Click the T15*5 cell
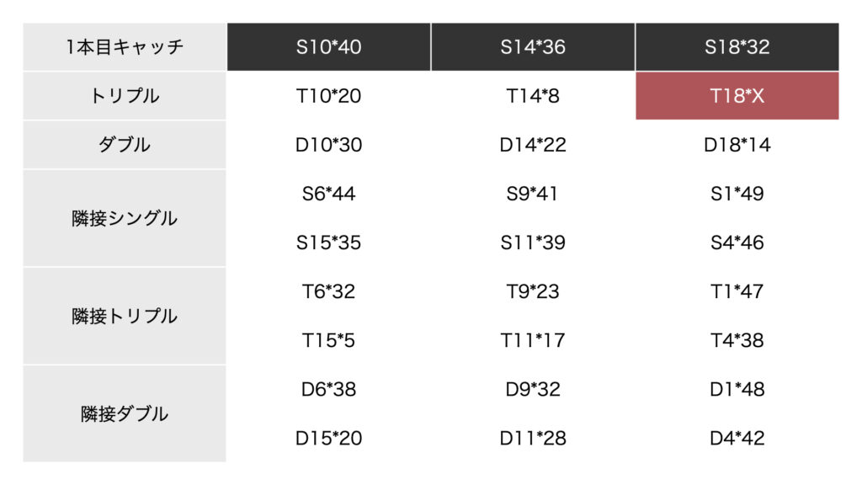Screen dimensions: 862x485 (x=329, y=340)
